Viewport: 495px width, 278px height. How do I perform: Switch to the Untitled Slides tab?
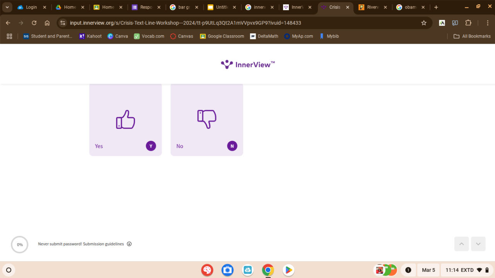222,7
